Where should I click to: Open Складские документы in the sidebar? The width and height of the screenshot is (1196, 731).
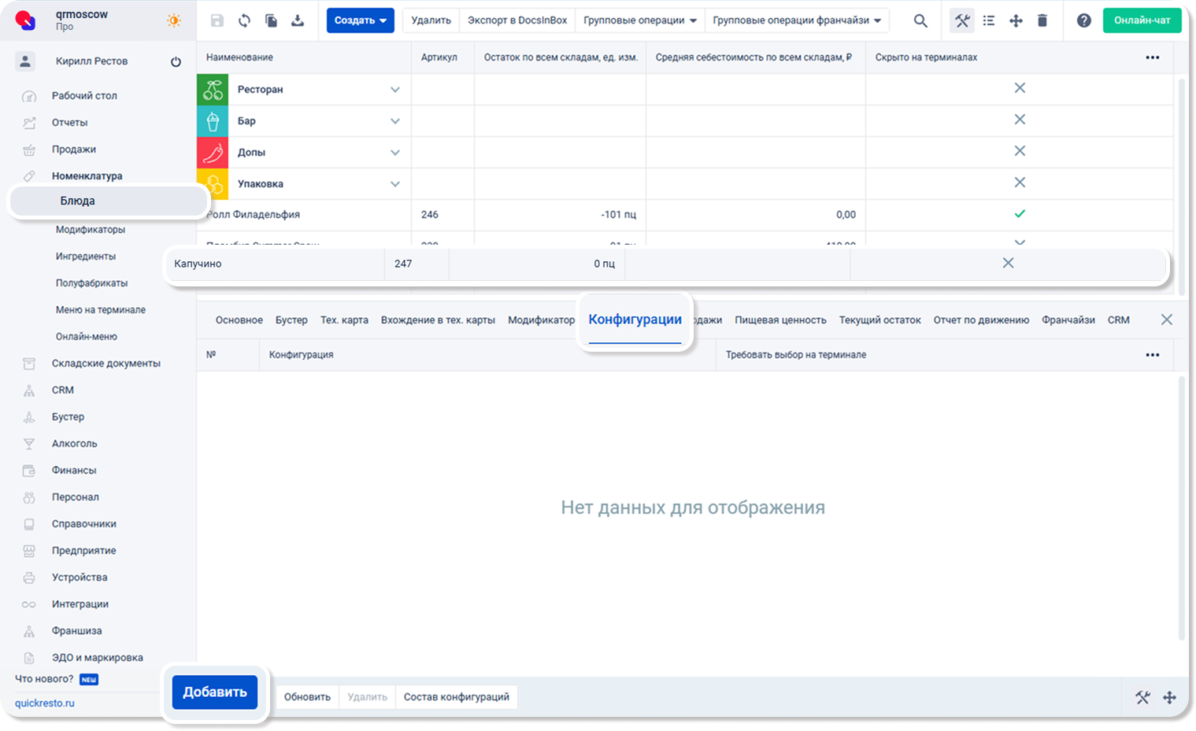[x=106, y=364]
